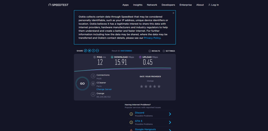Image resolution: width=268 pixels, height=131 pixels.
Task: Click the server globe icon
Action: tap(93, 83)
